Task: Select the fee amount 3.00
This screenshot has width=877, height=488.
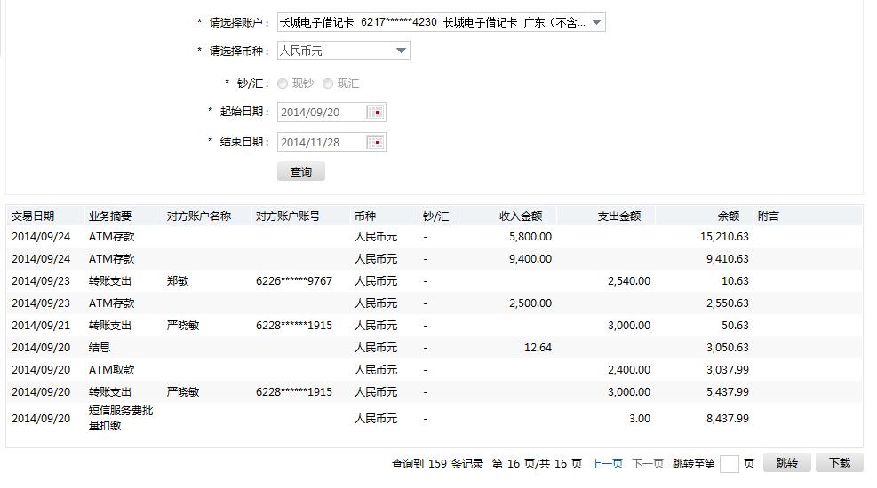Action: [639, 418]
